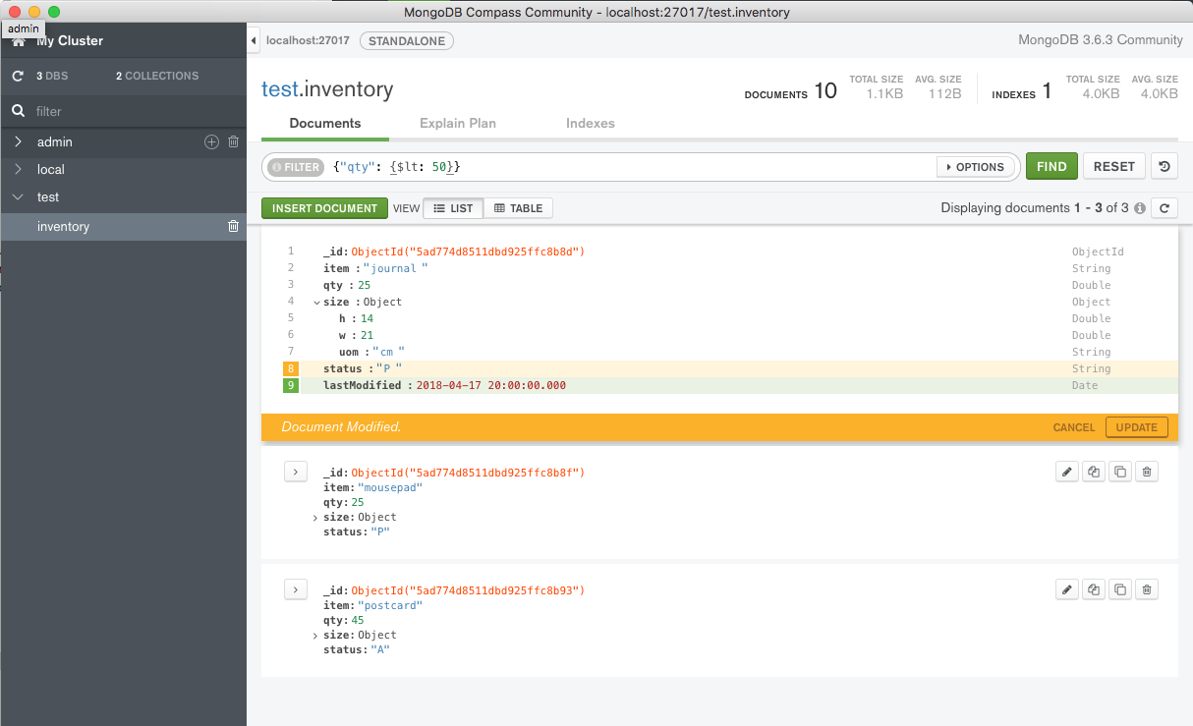Collapse the test database

(18, 196)
